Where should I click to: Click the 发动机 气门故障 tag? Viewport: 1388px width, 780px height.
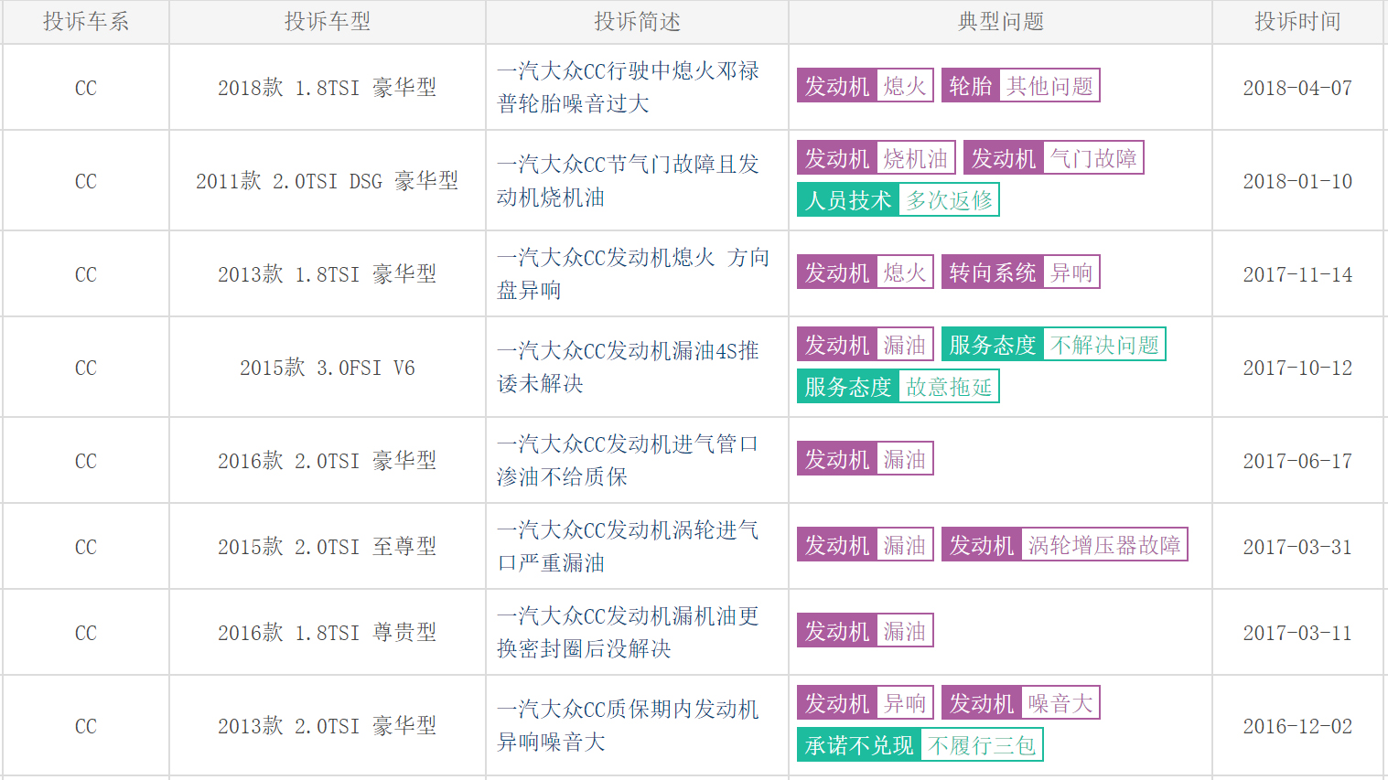pyautogui.click(x=1053, y=158)
